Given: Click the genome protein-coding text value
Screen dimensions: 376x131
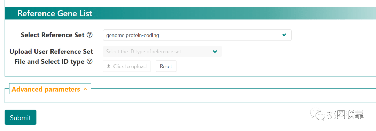Looking at the screenshot, I should (132, 35).
